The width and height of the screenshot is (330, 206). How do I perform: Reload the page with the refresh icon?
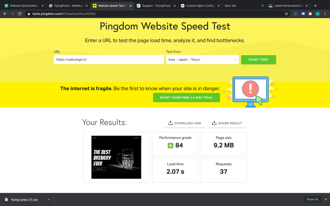click(20, 14)
